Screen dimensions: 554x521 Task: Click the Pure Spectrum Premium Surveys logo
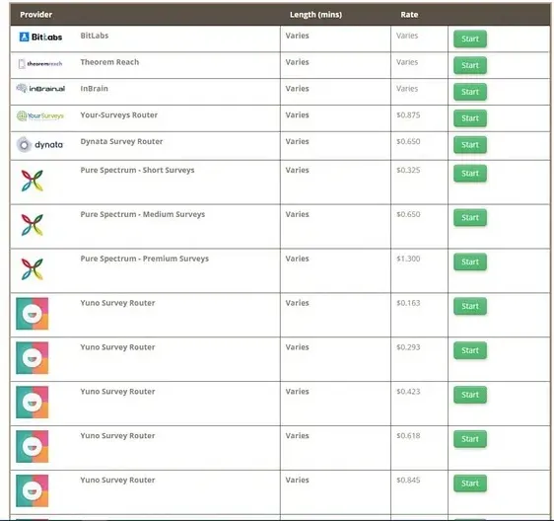tap(33, 269)
